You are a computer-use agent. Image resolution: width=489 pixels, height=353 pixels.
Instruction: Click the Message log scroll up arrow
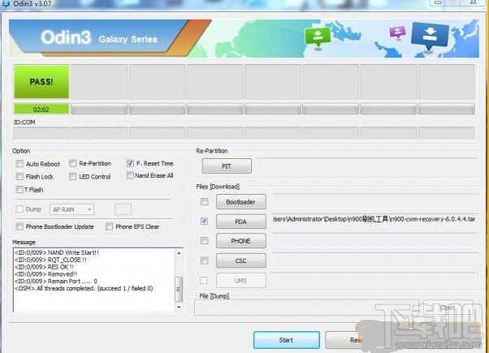pos(179,253)
